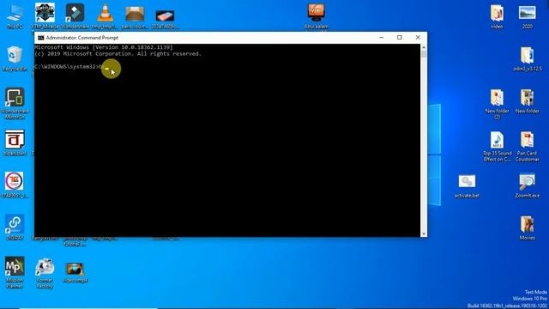Open the Command Prompt title bar system icon
This screenshot has width=549, height=309.
click(x=40, y=38)
